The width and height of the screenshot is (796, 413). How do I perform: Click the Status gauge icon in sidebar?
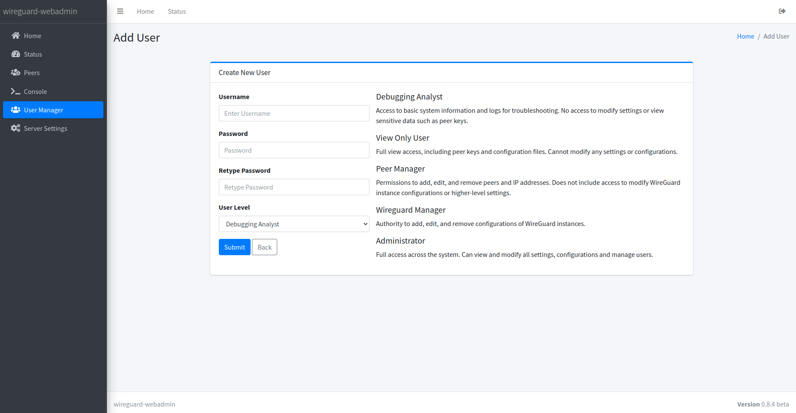[16, 54]
